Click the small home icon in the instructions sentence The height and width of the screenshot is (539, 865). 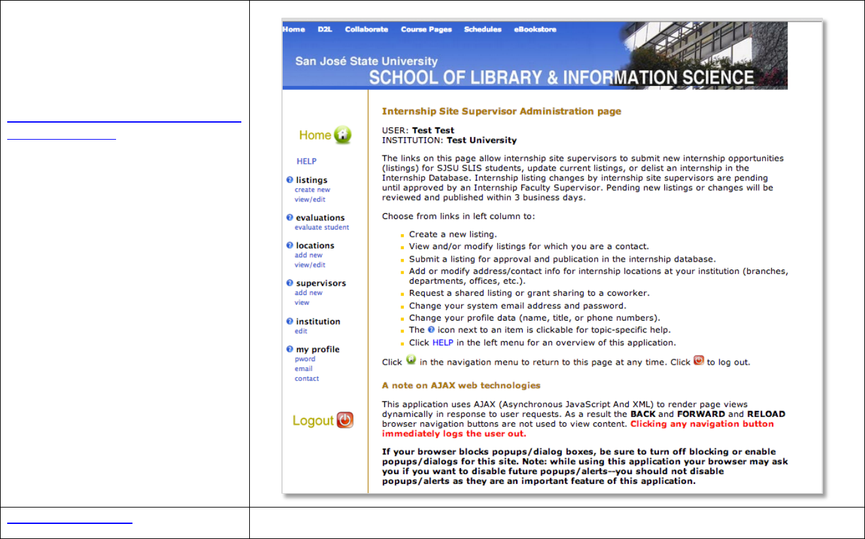coord(411,361)
